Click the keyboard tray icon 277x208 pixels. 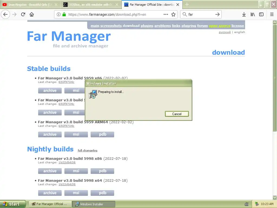[247, 204]
